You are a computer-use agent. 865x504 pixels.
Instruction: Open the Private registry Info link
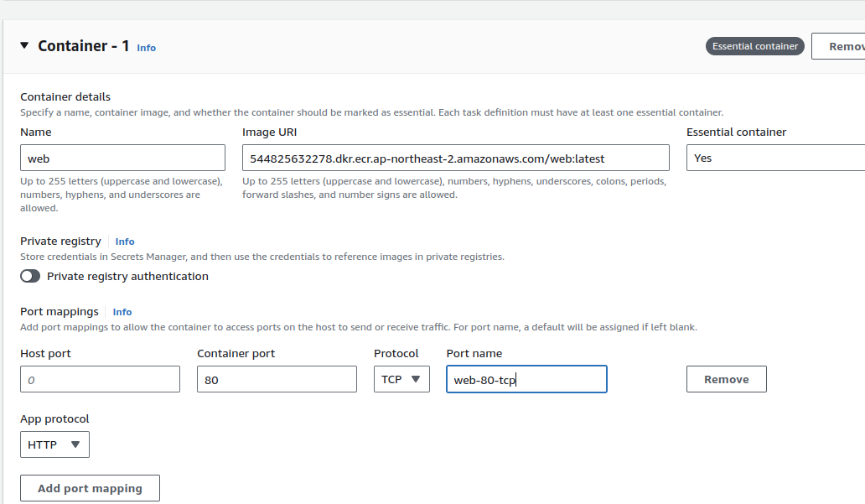tap(124, 242)
